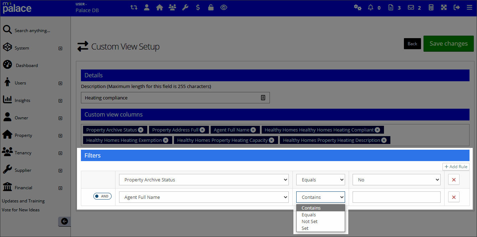Remove the Property Heating Capacity column tag
The width and height of the screenshot is (477, 237).
pyautogui.click(x=272, y=140)
